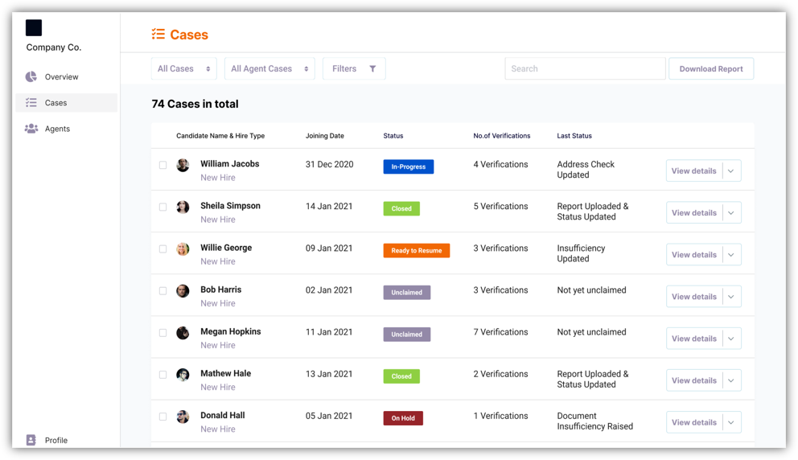View details for Mathew Hale
This screenshot has height=460, width=798.
point(694,380)
